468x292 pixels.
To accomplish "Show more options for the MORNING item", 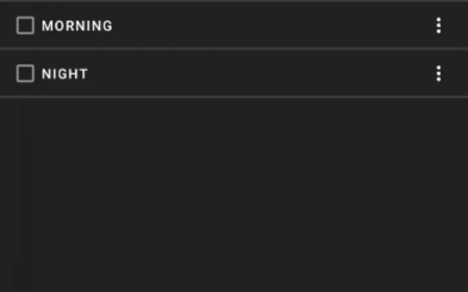I will (x=438, y=26).
